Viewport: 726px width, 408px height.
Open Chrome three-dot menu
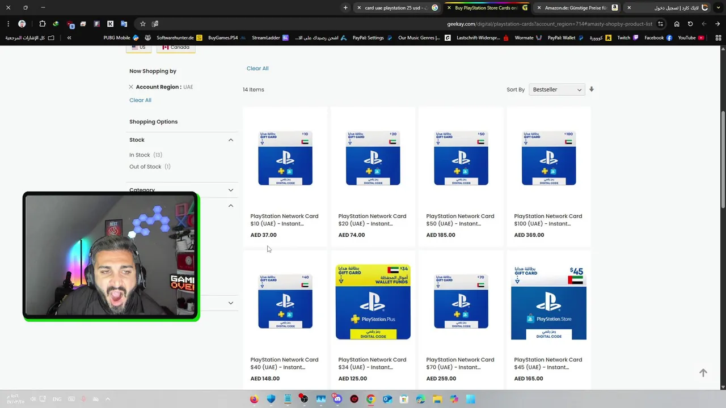click(x=8, y=24)
